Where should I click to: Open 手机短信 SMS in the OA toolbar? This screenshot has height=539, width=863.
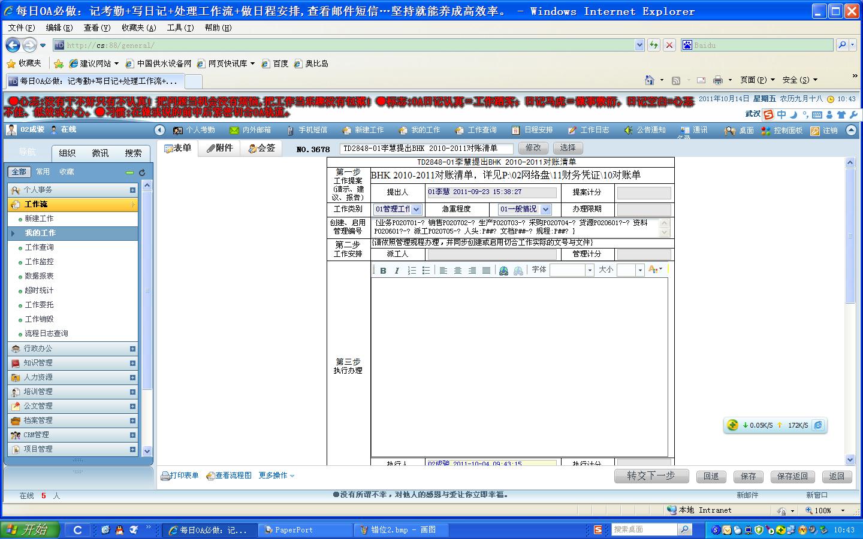point(307,130)
